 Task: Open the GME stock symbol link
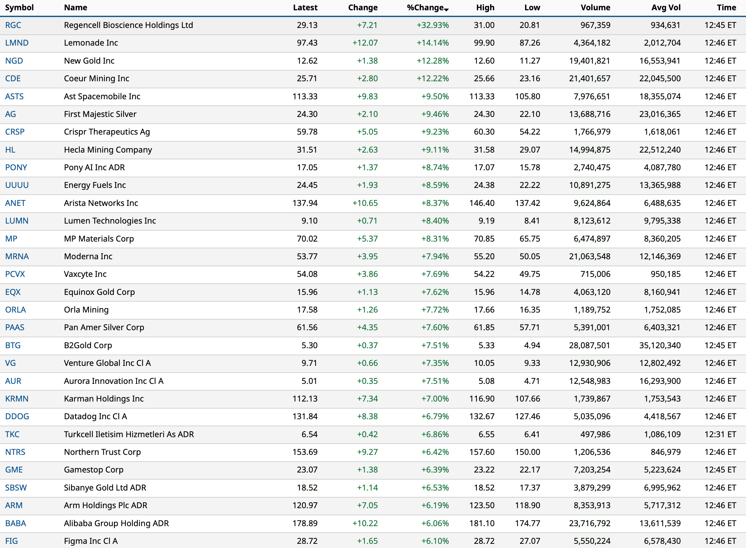(x=14, y=470)
